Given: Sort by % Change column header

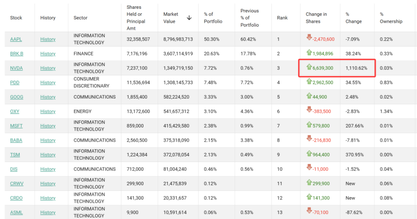Looking at the screenshot, I should coord(353,18).
